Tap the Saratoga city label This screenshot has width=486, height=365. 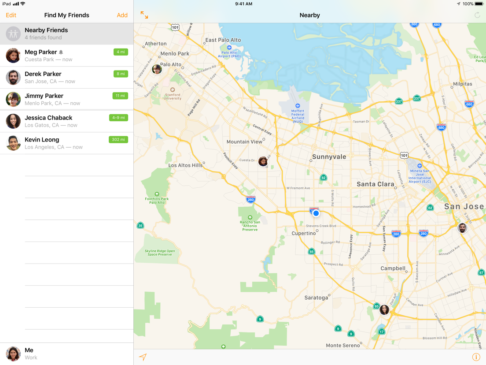click(x=316, y=298)
